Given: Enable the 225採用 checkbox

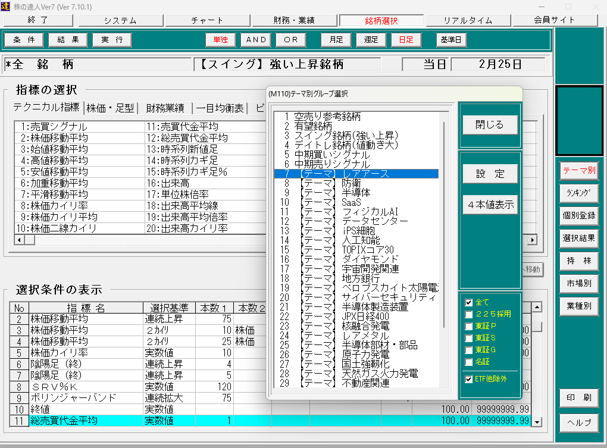Looking at the screenshot, I should click(x=469, y=314).
